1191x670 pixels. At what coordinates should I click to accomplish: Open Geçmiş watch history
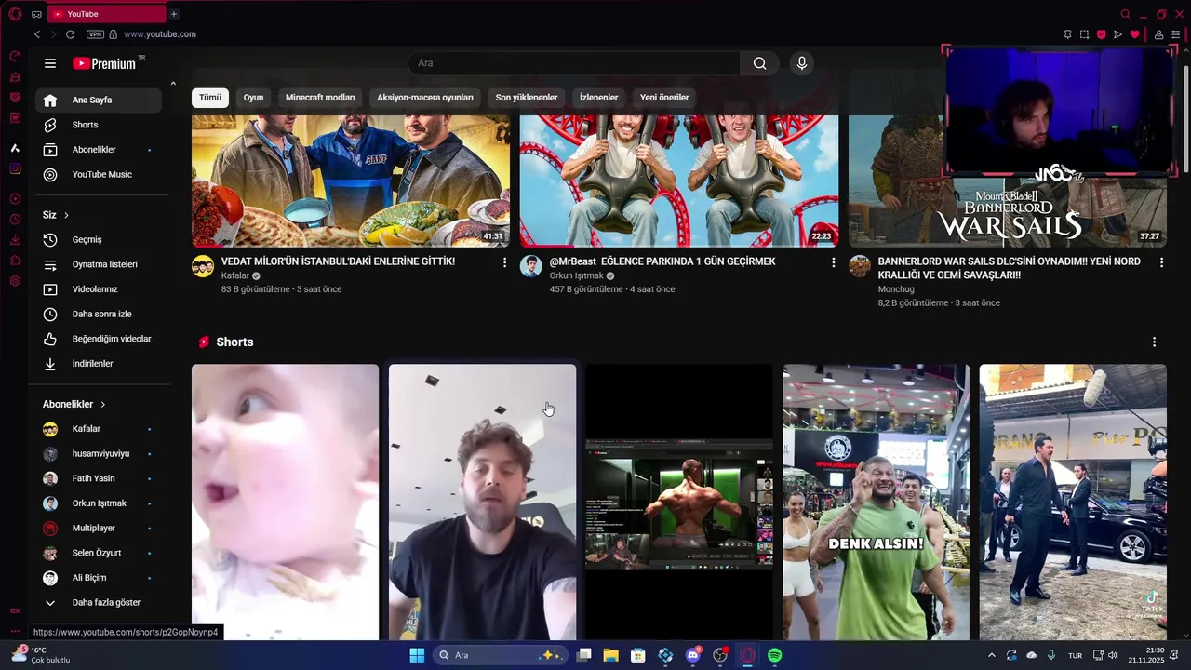pyautogui.click(x=100, y=239)
